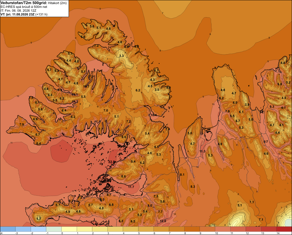Click the light green -1 to 0 legend swatch
The image size is (292, 235).
pyautogui.click(x=54, y=229)
